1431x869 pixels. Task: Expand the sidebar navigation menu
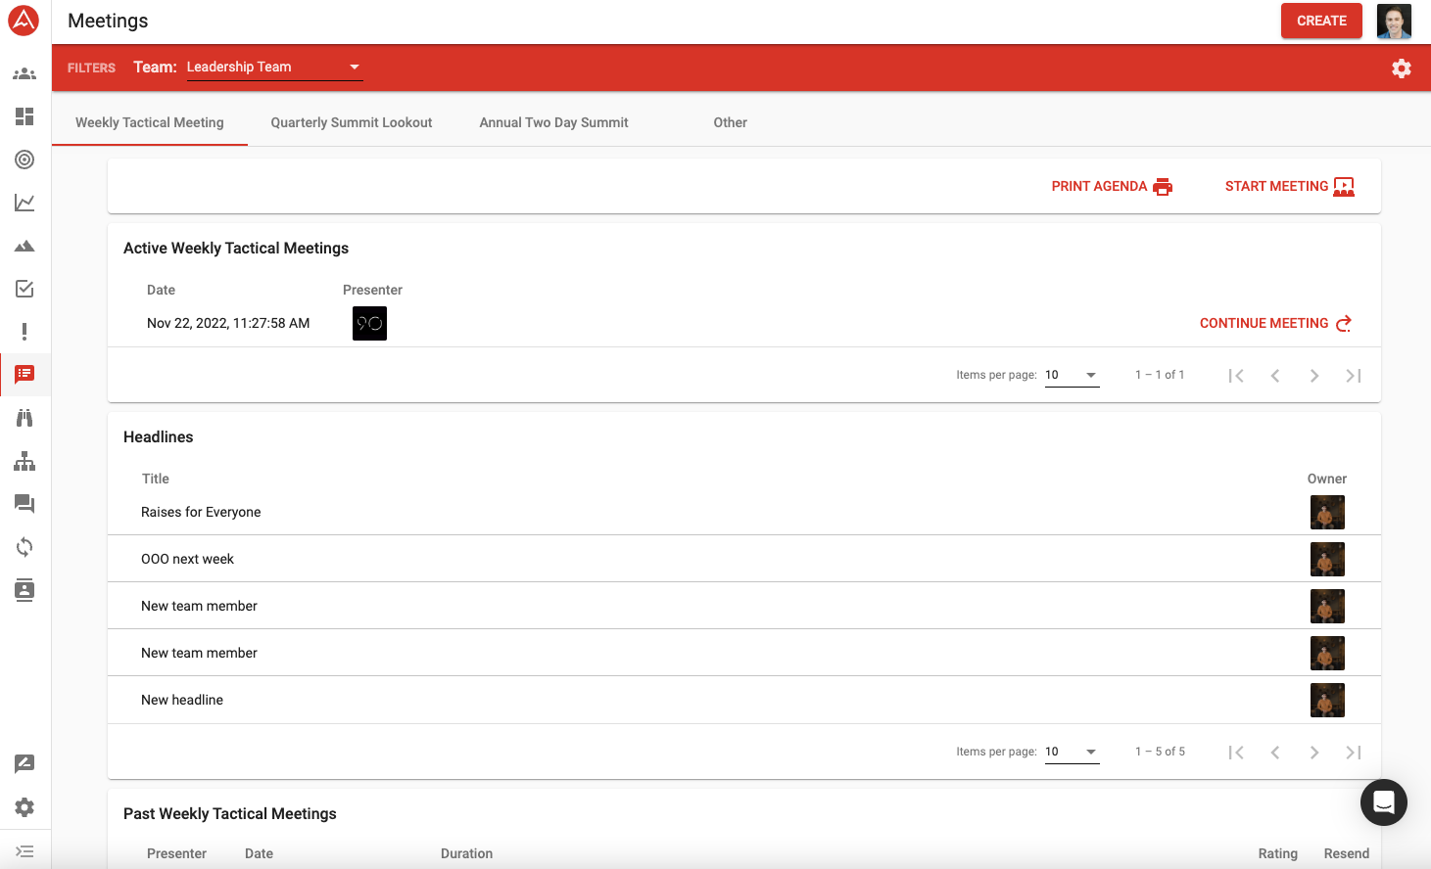click(24, 851)
